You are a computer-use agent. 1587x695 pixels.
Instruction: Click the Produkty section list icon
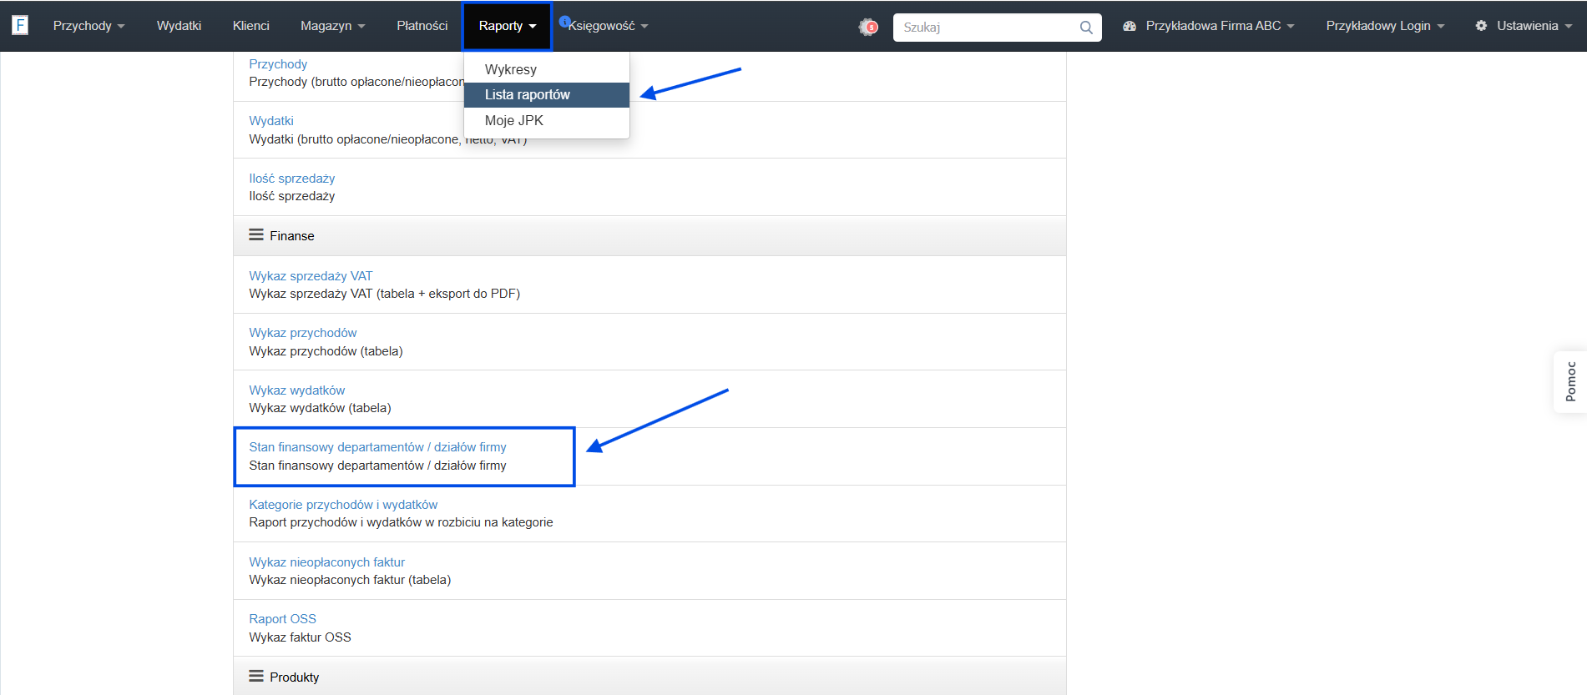tap(256, 677)
